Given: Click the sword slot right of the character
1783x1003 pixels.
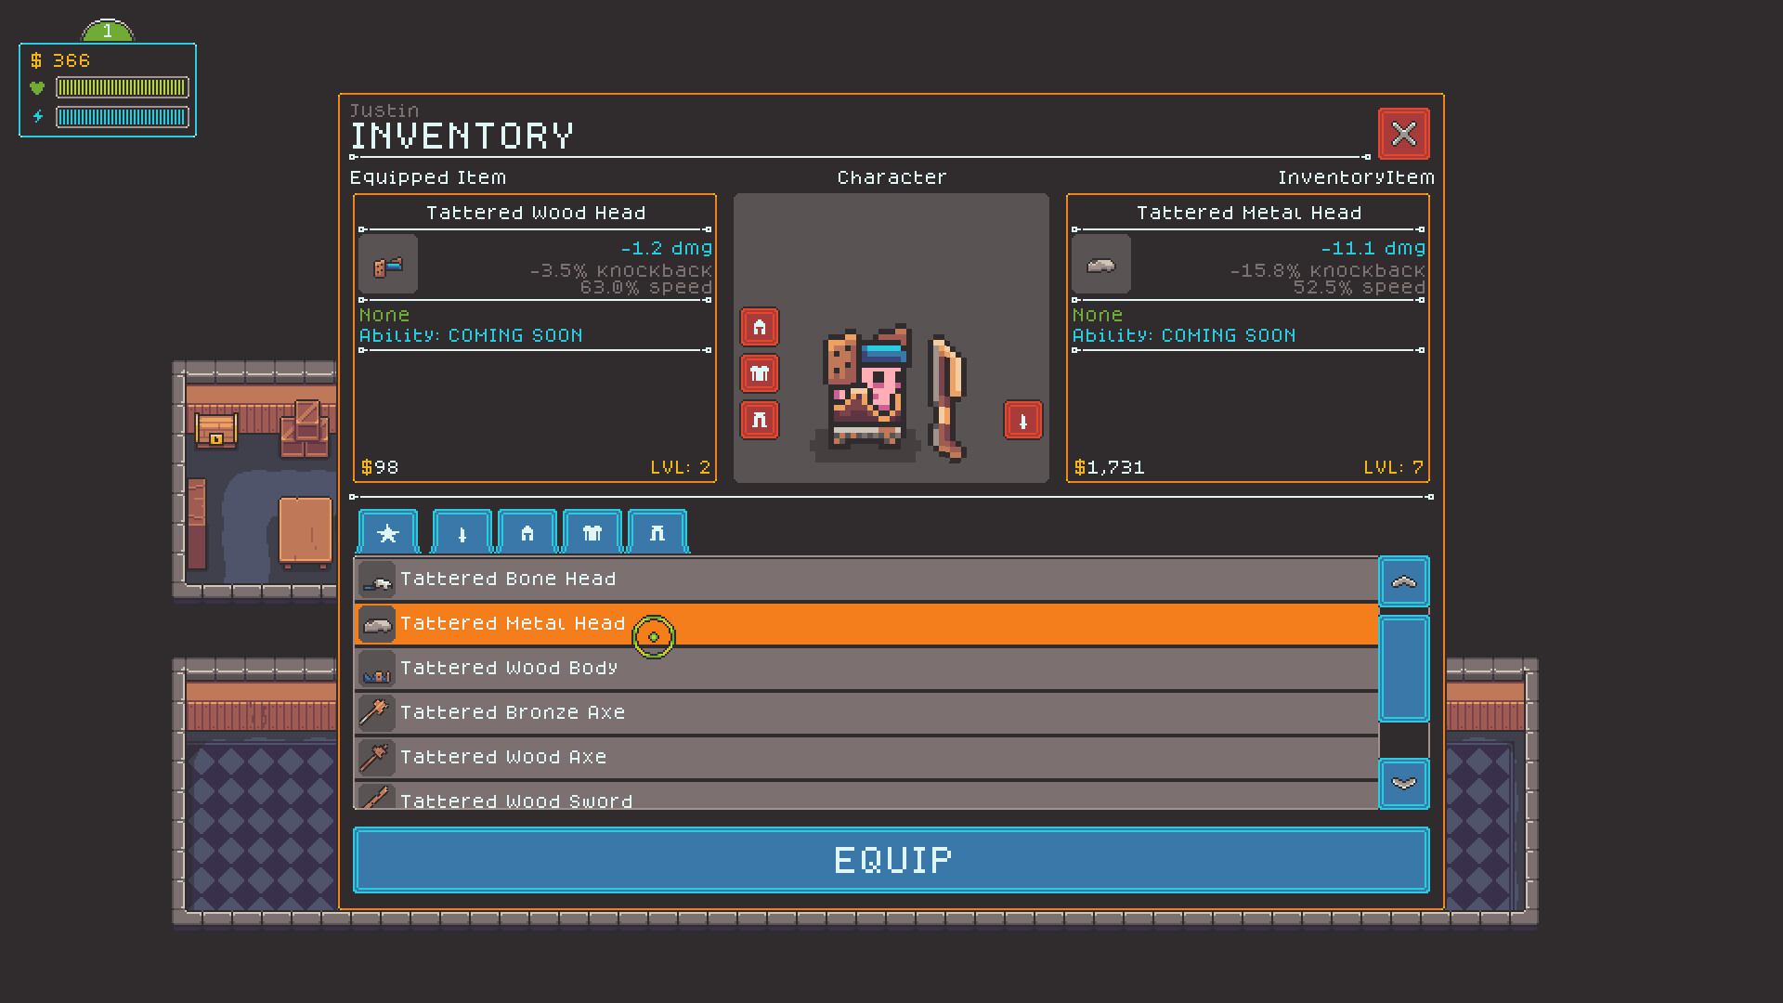Looking at the screenshot, I should 1022,419.
